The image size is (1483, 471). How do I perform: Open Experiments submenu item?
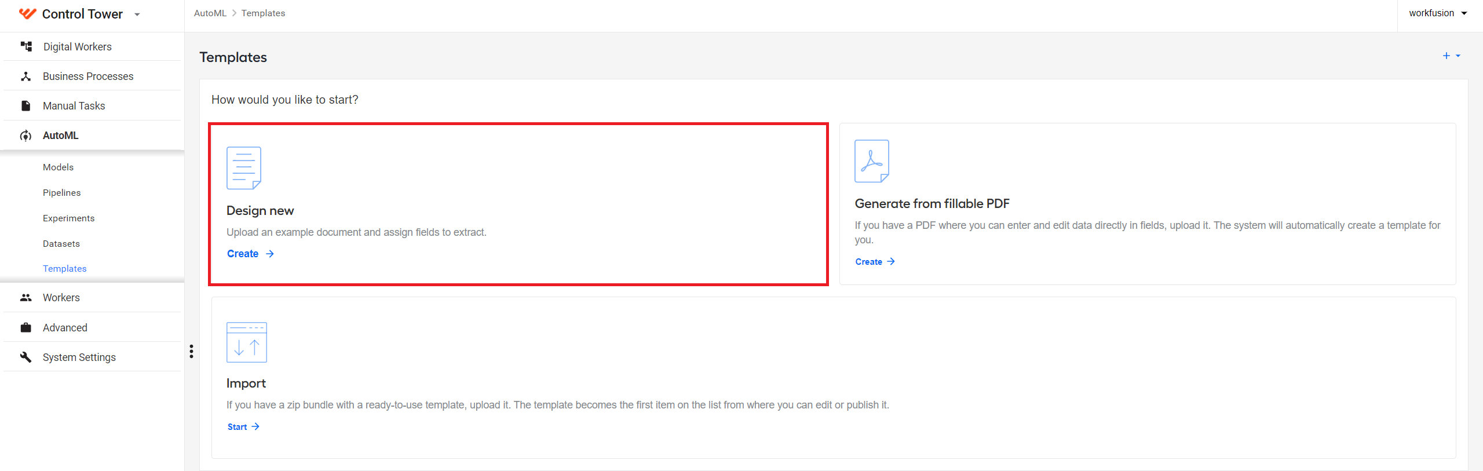click(68, 218)
